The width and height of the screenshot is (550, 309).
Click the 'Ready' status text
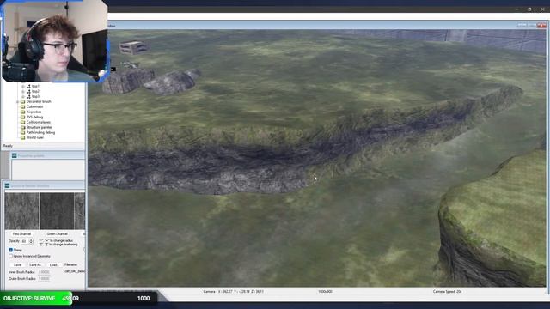(8, 146)
